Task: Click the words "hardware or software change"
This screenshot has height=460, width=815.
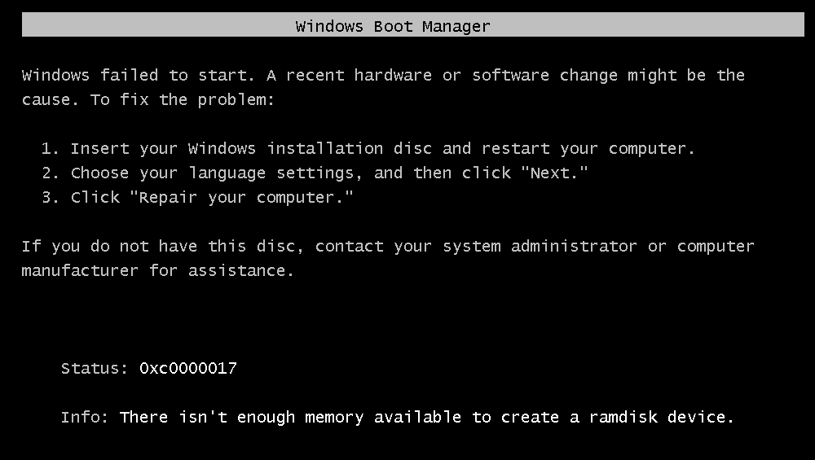Action: (486, 76)
